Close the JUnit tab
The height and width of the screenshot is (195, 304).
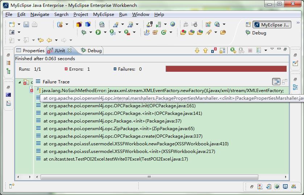[x=70, y=50]
